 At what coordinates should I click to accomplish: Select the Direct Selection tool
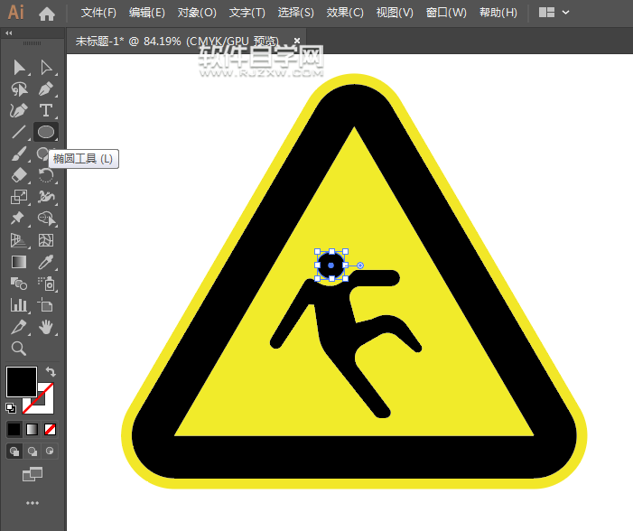coord(46,68)
